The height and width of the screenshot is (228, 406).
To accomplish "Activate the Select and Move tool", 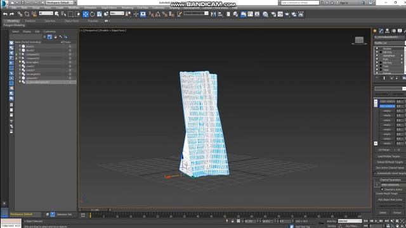I will pyautogui.click(x=86, y=14).
